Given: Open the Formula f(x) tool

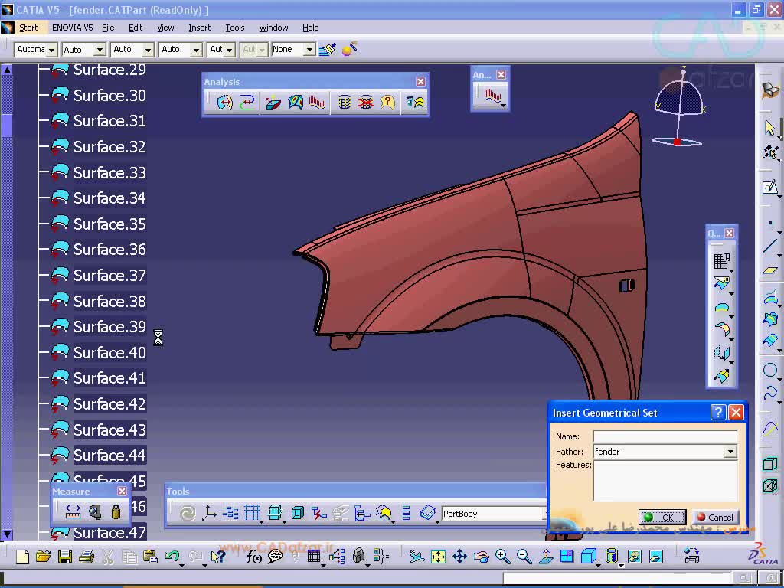Looking at the screenshot, I should pos(254,557).
